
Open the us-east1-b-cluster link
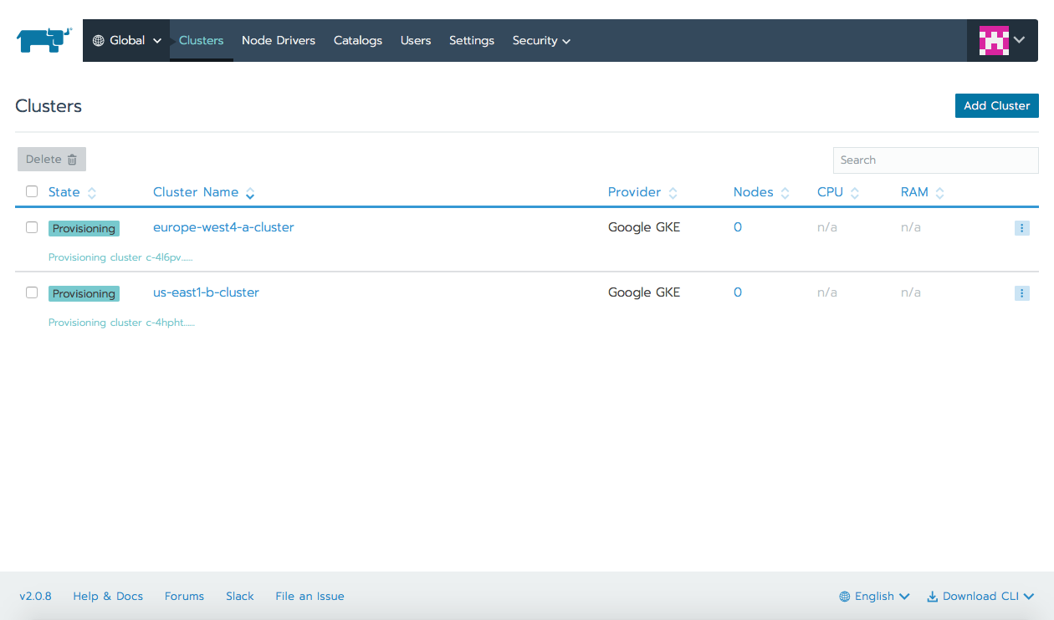206,292
